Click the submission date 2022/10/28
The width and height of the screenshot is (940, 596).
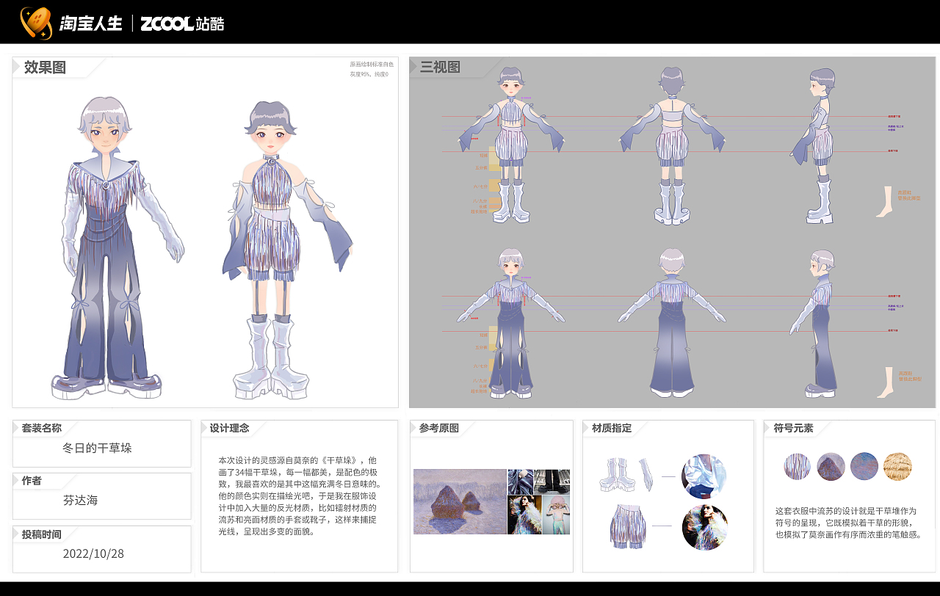[x=93, y=553]
